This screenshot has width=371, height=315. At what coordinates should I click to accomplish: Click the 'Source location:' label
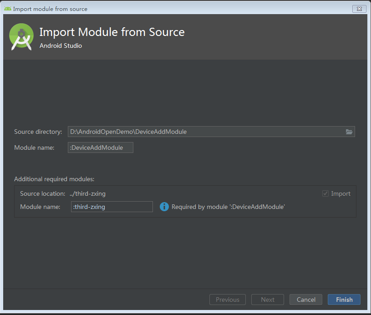43,193
